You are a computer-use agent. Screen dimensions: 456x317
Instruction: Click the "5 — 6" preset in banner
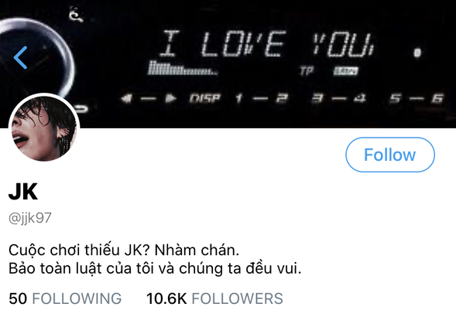coord(417,98)
